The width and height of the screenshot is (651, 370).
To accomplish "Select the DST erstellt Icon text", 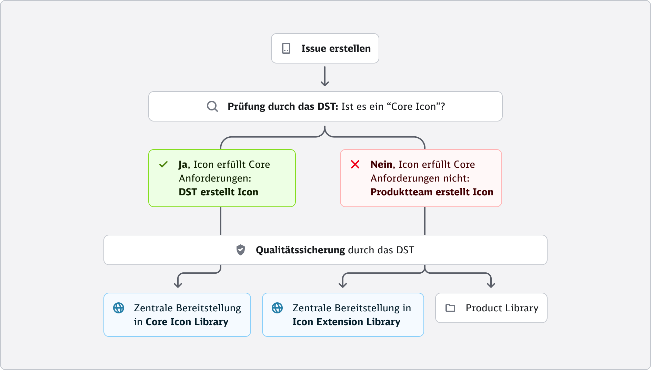I will (x=218, y=192).
